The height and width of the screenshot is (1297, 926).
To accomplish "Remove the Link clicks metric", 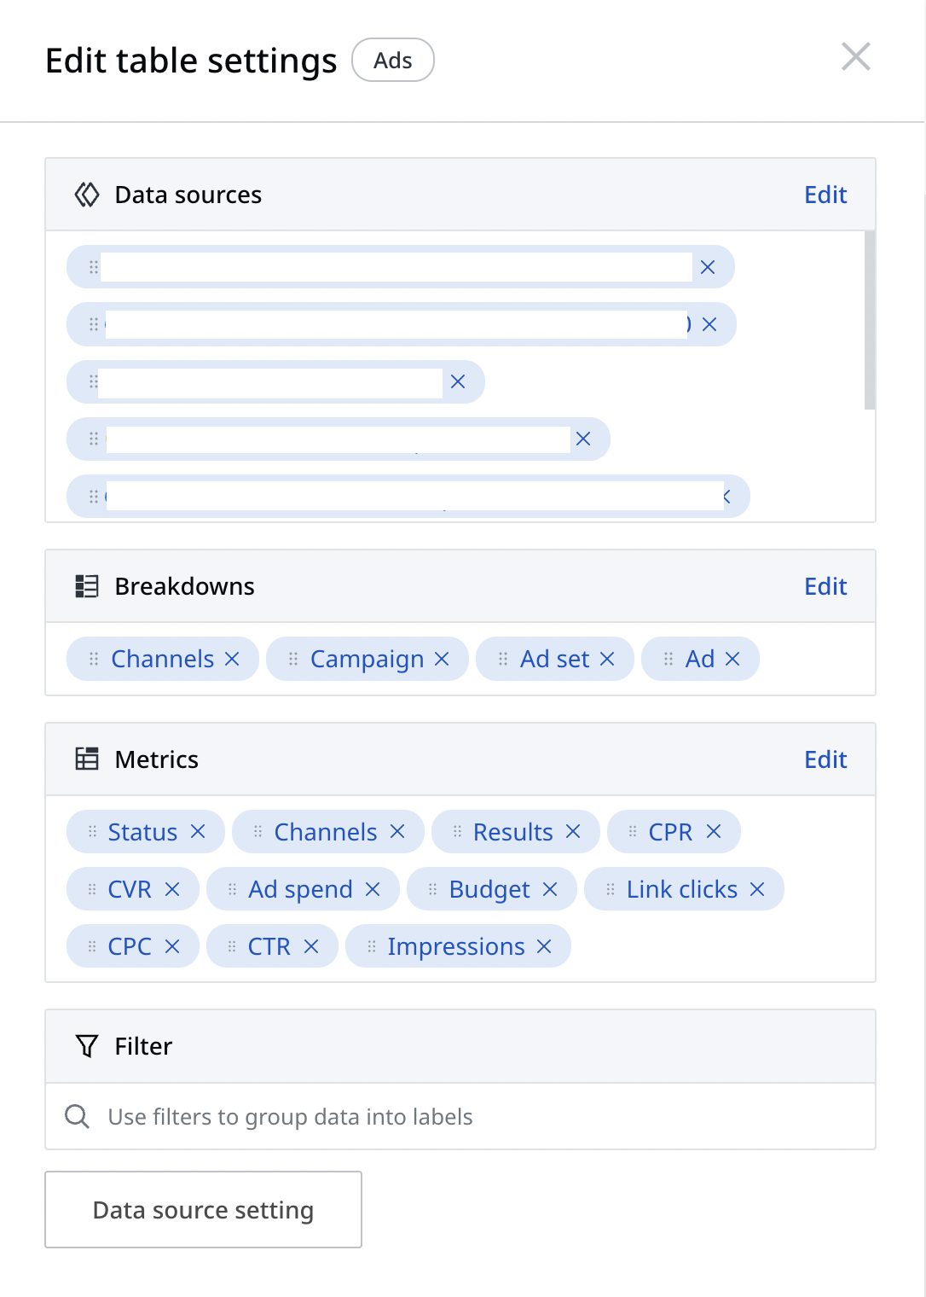I will pyautogui.click(x=756, y=888).
